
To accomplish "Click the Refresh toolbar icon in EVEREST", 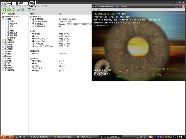I will 18,10.
